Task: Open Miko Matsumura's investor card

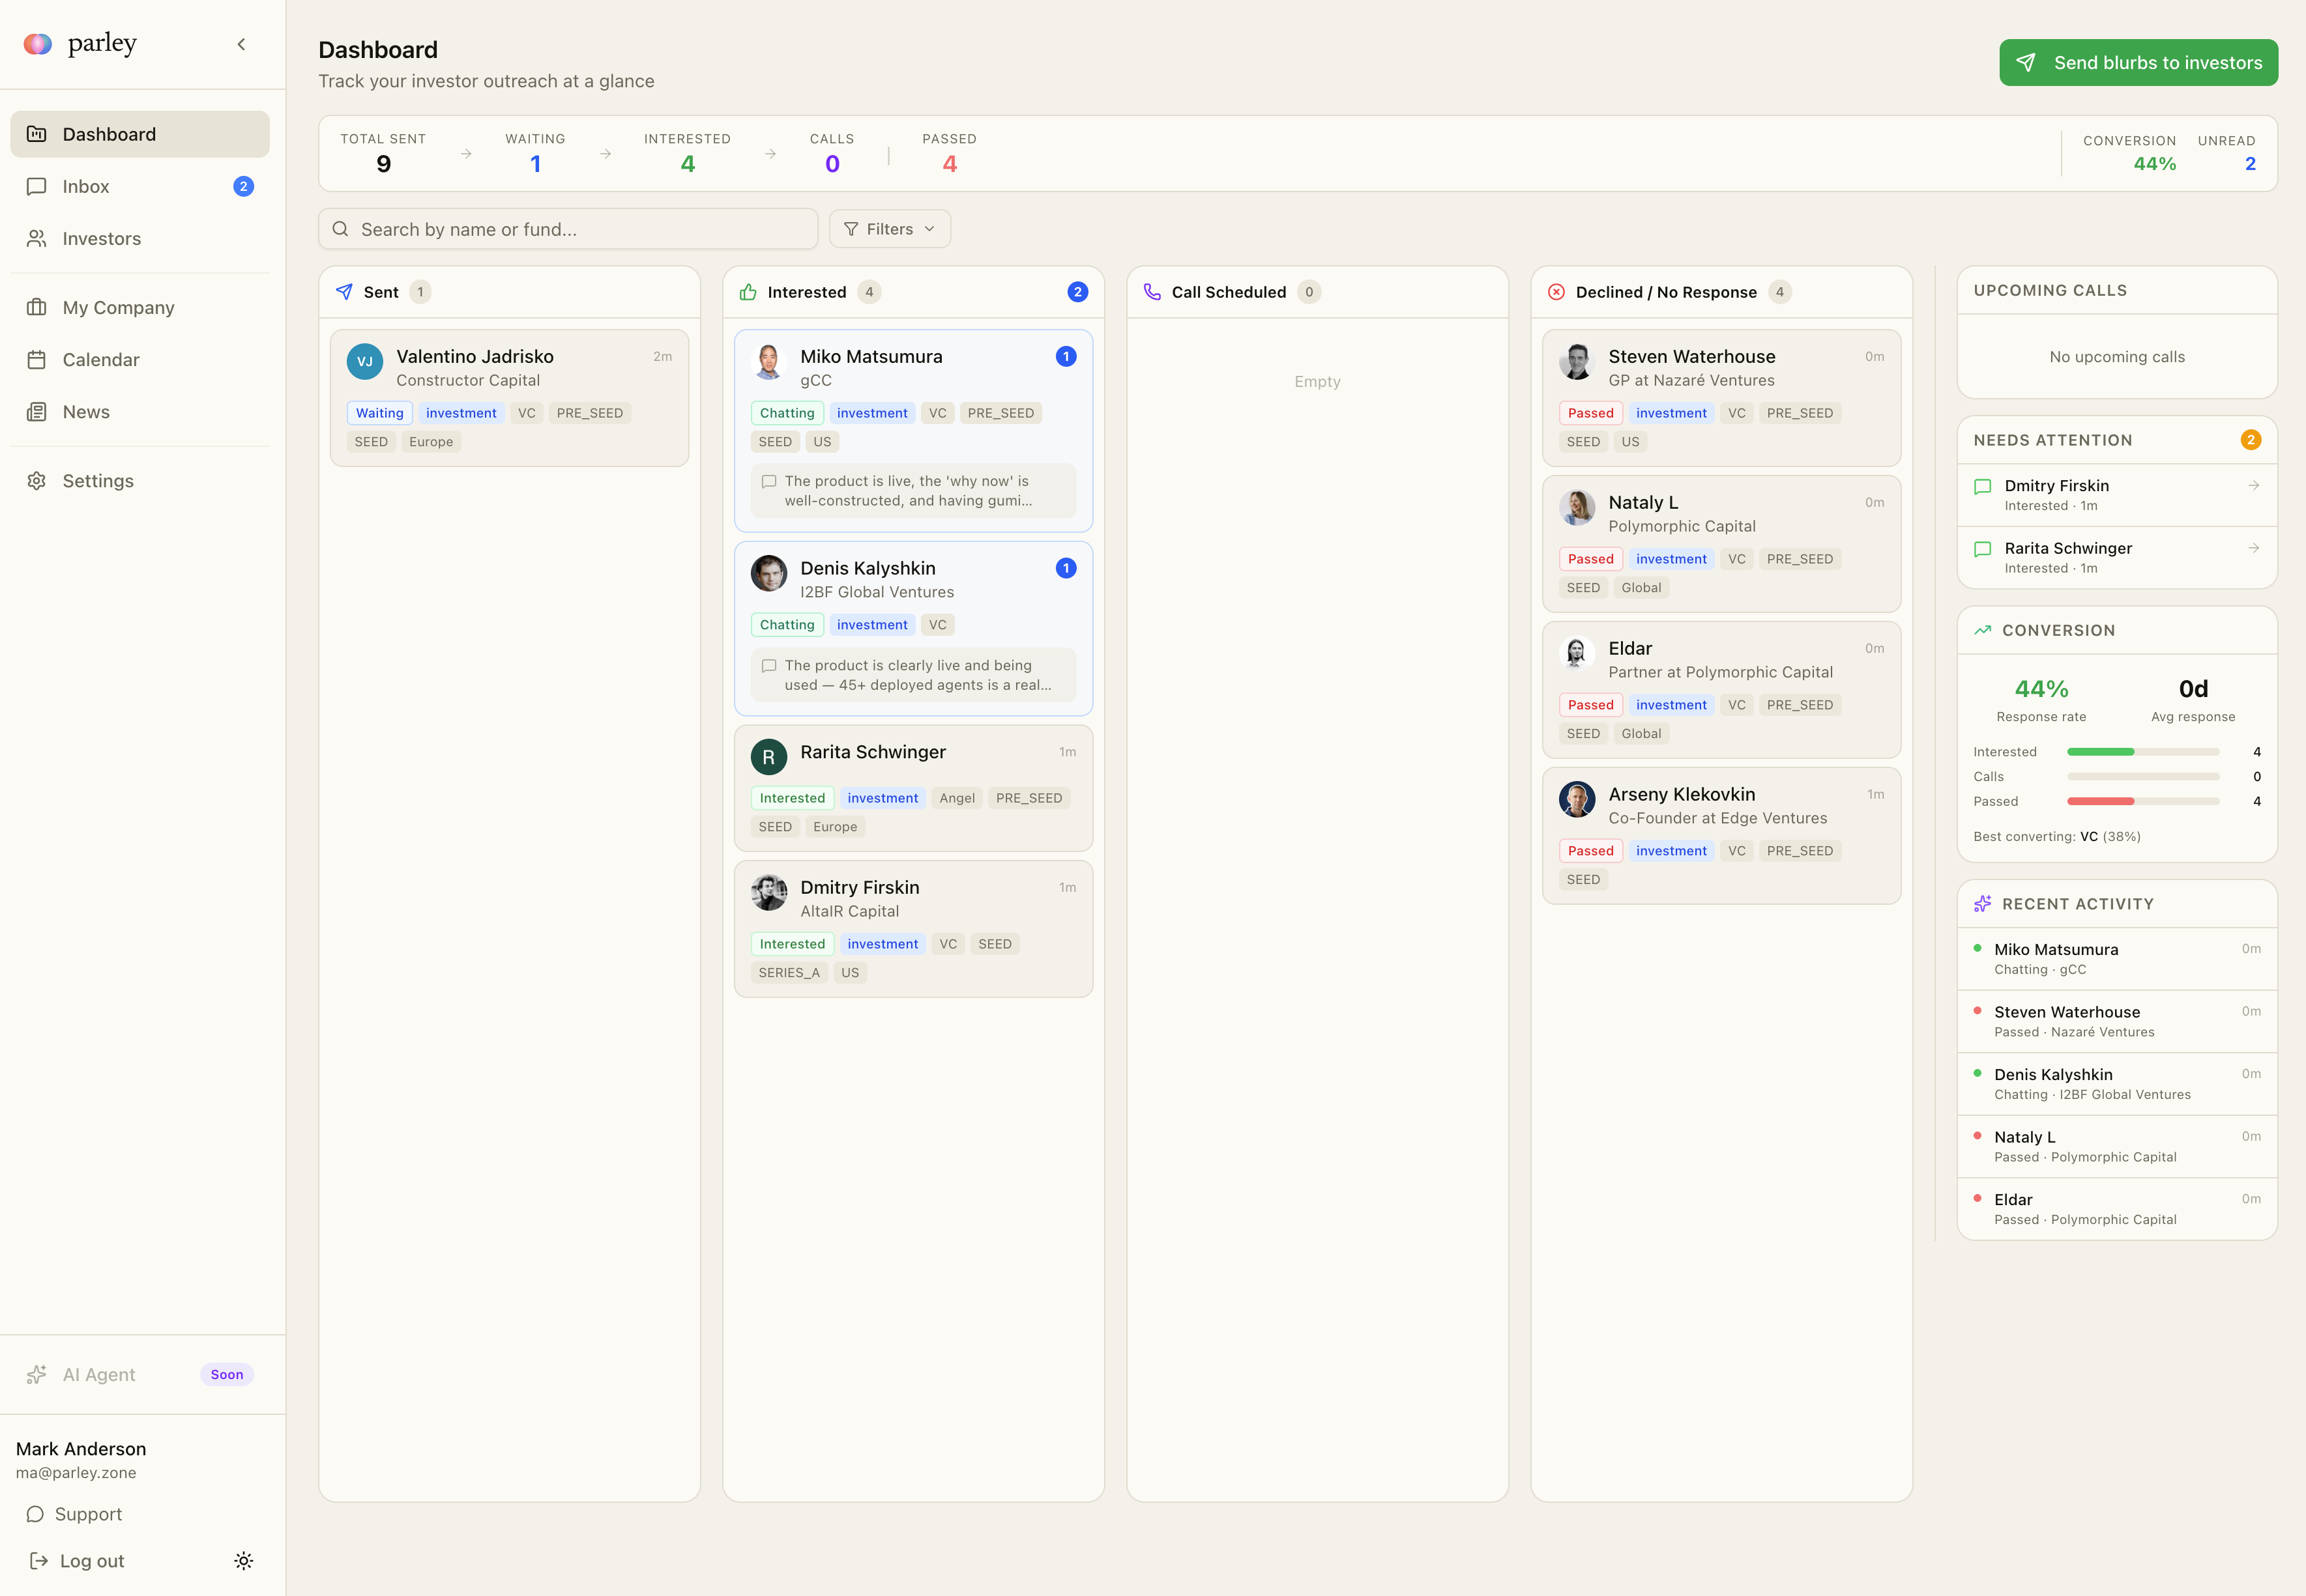Action: (x=913, y=431)
